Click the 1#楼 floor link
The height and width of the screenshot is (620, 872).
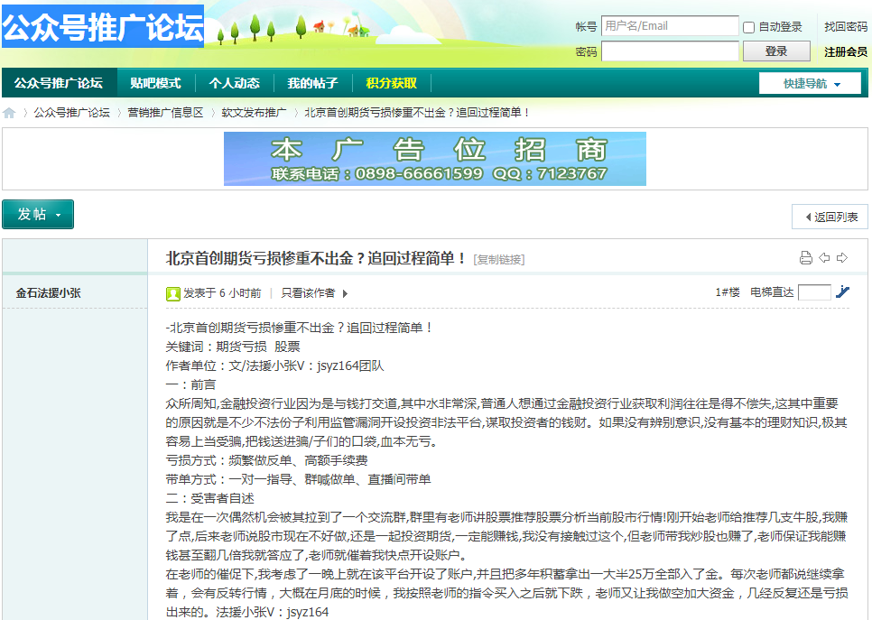click(728, 291)
